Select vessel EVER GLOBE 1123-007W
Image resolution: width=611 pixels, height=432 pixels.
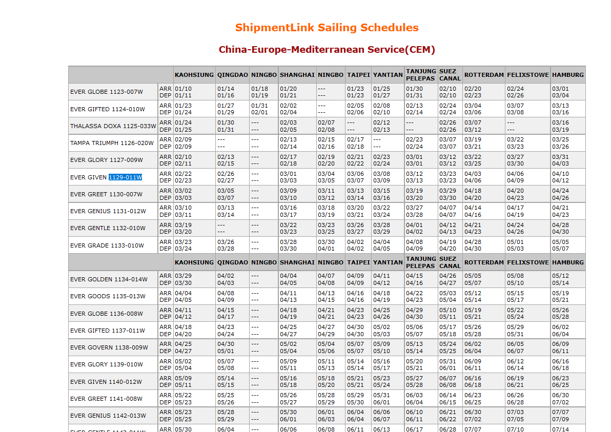pos(107,92)
